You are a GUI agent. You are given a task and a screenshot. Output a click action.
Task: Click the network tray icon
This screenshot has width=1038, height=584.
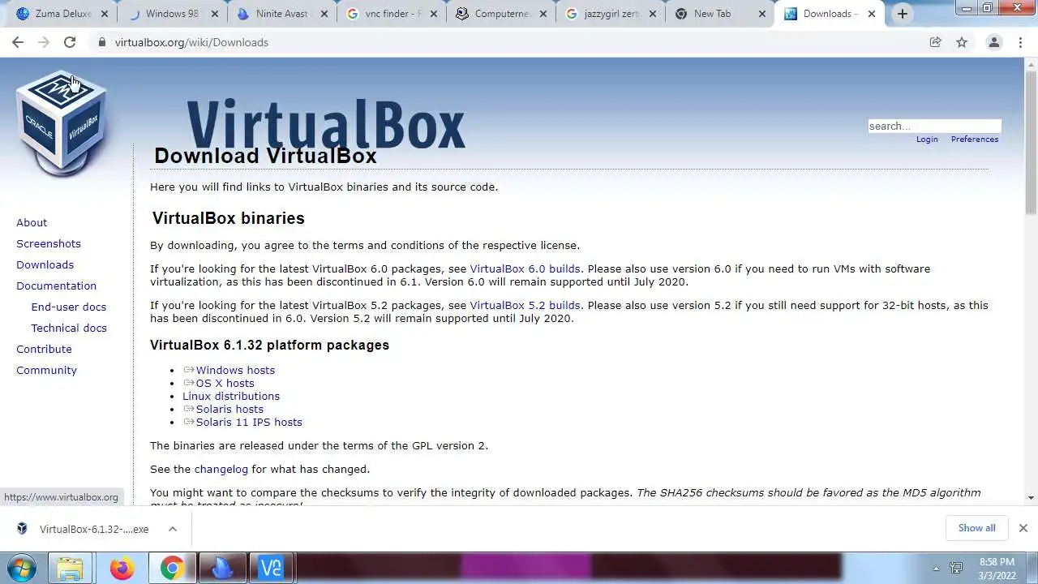pos(956,569)
